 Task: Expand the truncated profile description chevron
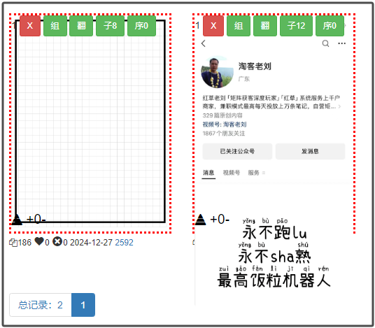pyautogui.click(x=339, y=106)
